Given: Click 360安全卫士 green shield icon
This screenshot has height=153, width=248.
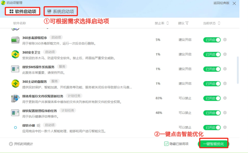Looking at the screenshot, I should tap(15, 54).
